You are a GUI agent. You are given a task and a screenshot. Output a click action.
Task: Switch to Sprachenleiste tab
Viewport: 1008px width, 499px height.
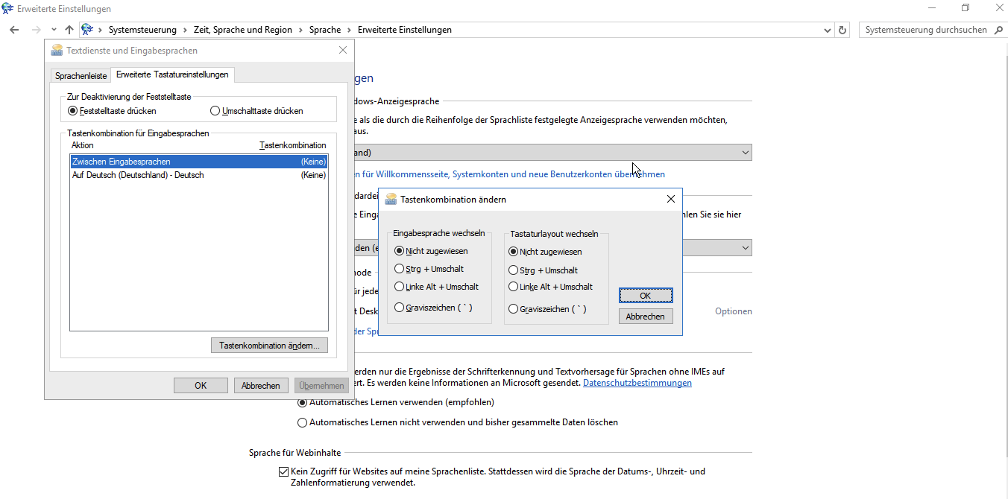[x=81, y=76]
